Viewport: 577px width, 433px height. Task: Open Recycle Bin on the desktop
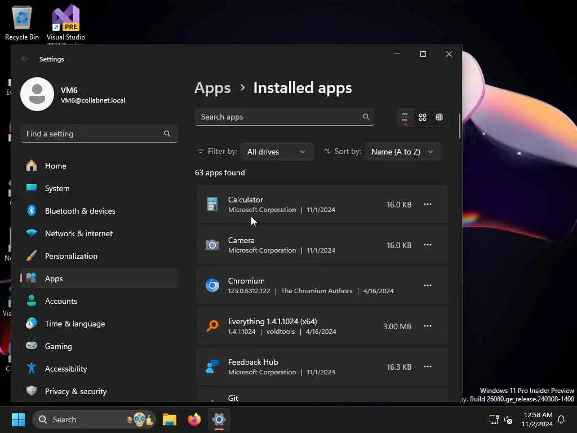[22, 23]
